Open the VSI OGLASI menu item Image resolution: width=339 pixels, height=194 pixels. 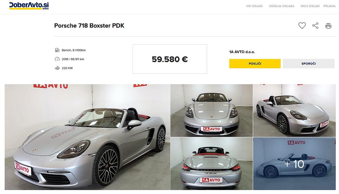[x=254, y=6]
